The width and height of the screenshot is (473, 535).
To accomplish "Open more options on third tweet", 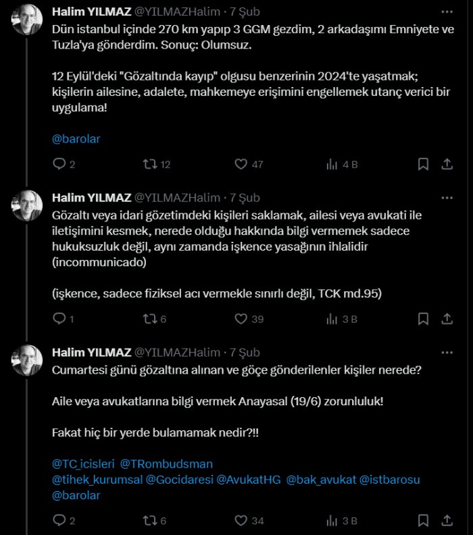I will [x=447, y=353].
